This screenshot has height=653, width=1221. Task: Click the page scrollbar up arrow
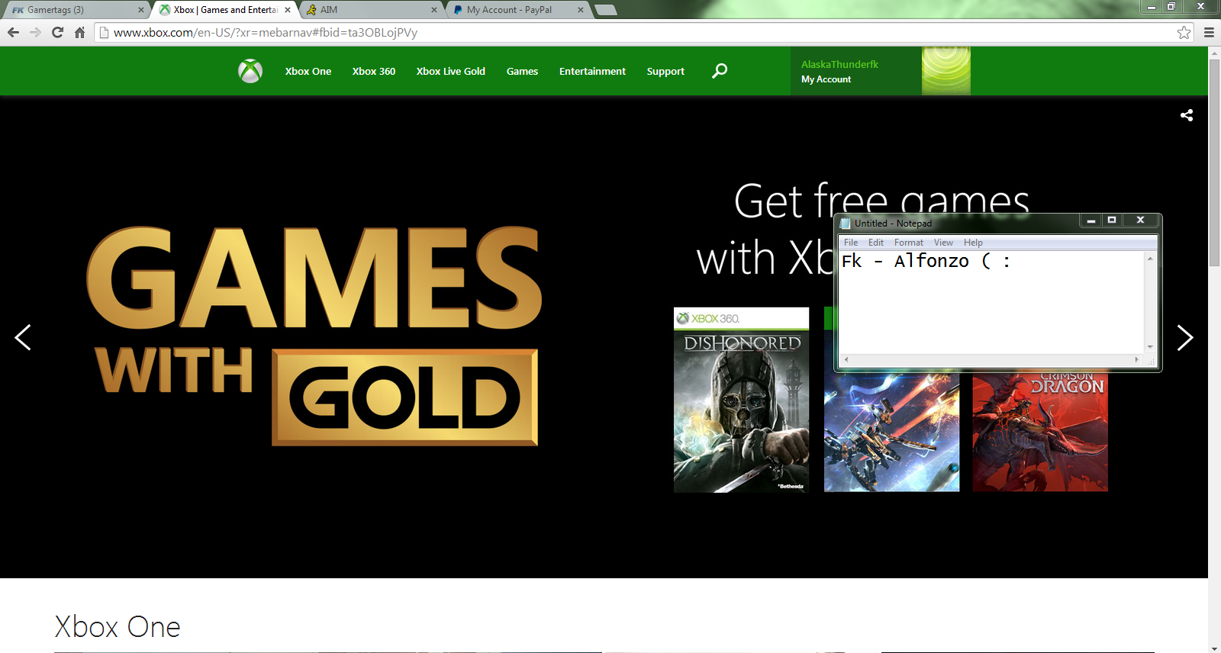click(1214, 53)
